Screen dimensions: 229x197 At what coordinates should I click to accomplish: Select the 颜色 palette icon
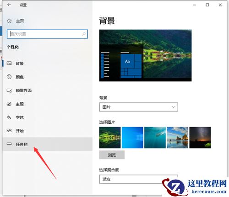tap(9, 77)
